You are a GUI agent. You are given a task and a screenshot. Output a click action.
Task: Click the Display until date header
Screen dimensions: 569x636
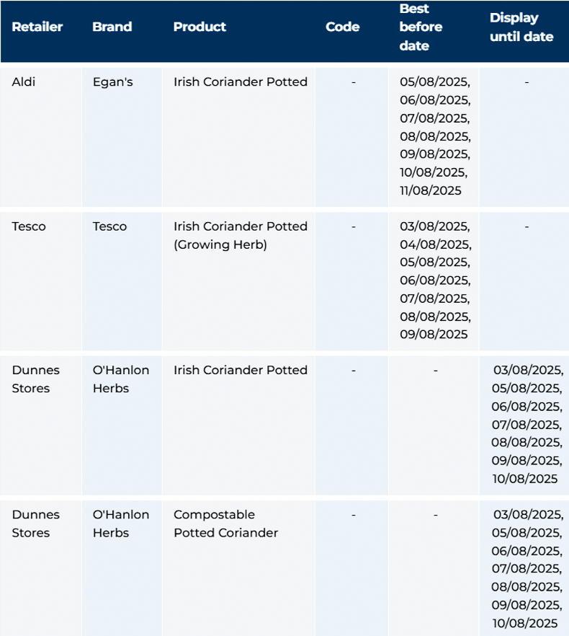tap(521, 27)
